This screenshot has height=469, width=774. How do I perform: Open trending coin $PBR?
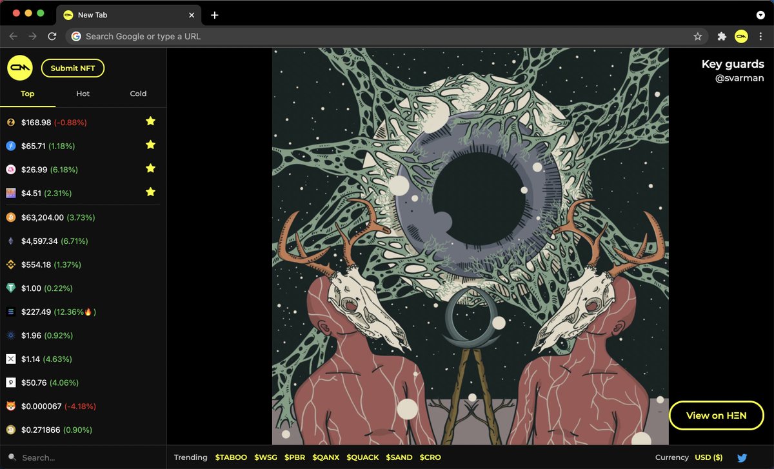pos(295,457)
